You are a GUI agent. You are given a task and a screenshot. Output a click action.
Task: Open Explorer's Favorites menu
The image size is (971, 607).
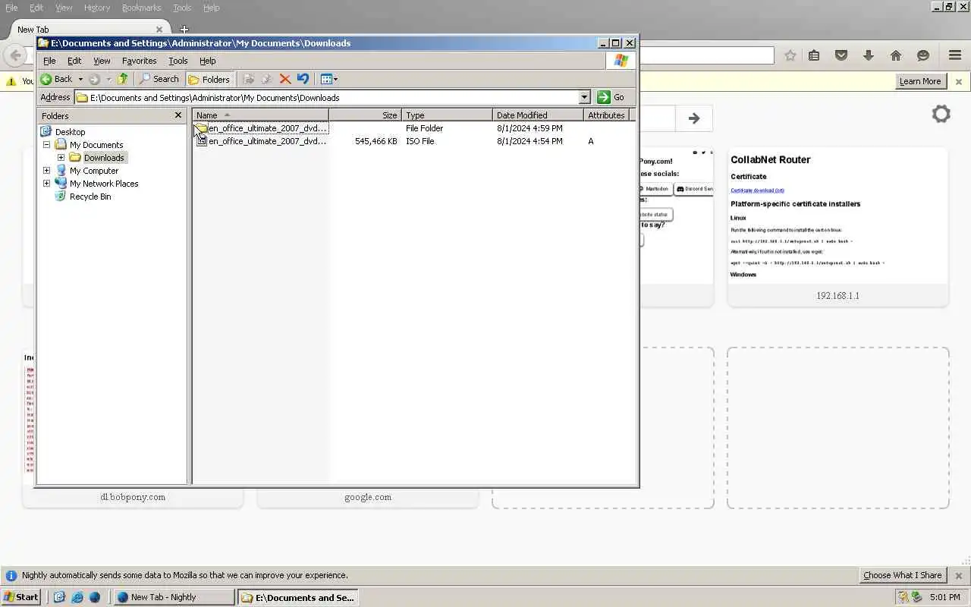tap(140, 61)
